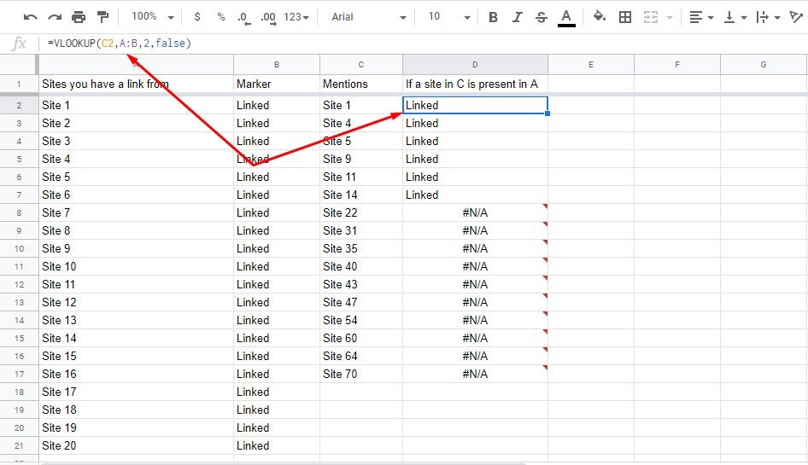The width and height of the screenshot is (808, 465).
Task: Format as currency with $ button
Action: point(196,17)
